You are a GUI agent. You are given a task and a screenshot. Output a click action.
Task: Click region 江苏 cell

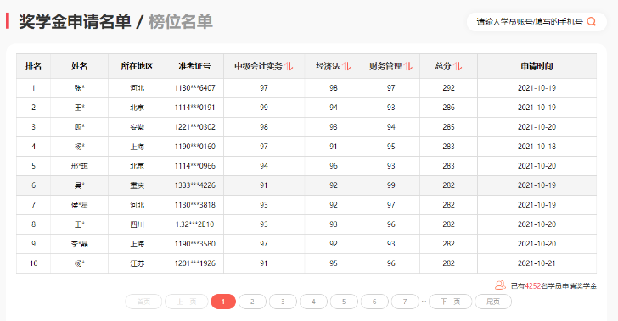coord(137,263)
